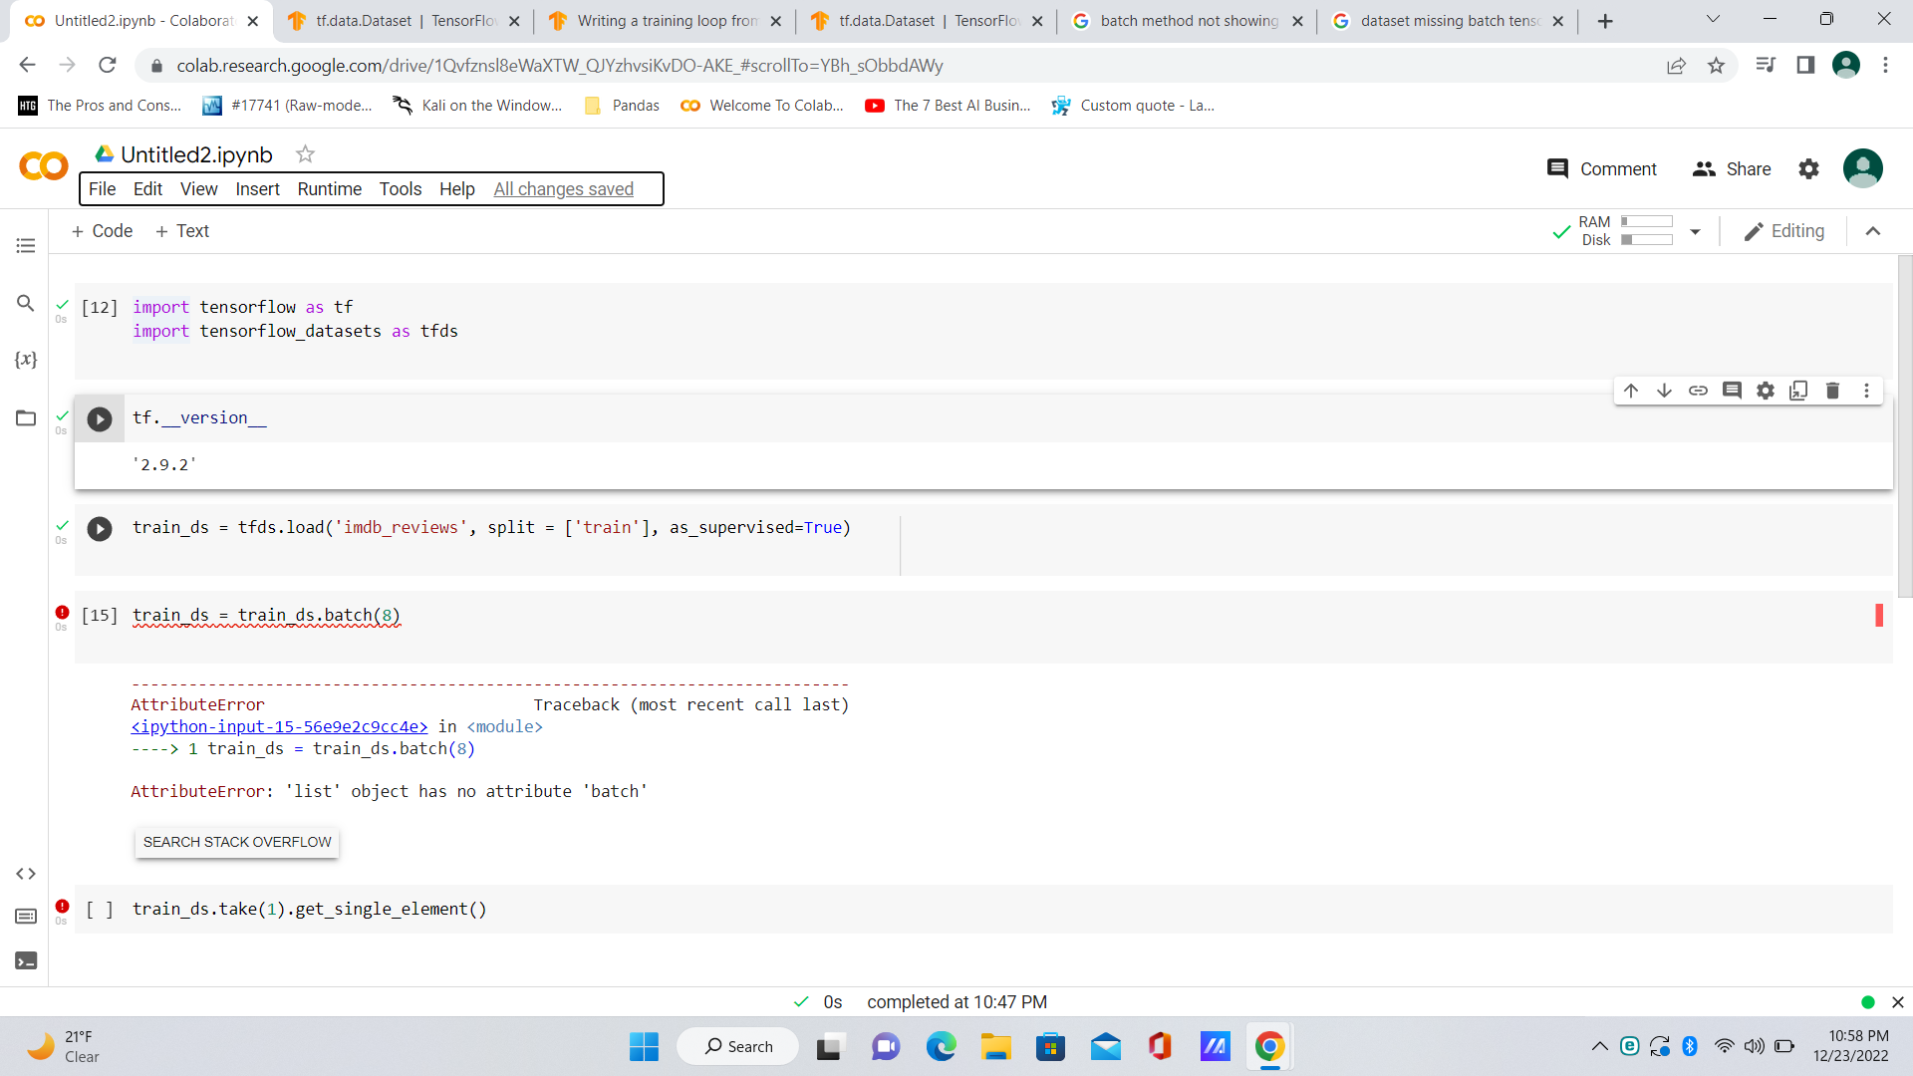Click the Colab account avatar
Viewport: 1913px width, 1076px height.
[1862, 168]
